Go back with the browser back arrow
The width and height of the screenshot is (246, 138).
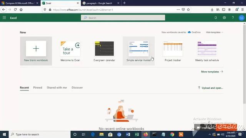click(4, 10)
